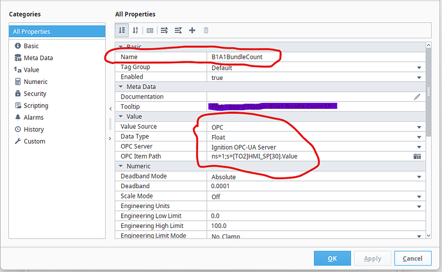Click the Name field B1A1BundleCount

click(316, 57)
